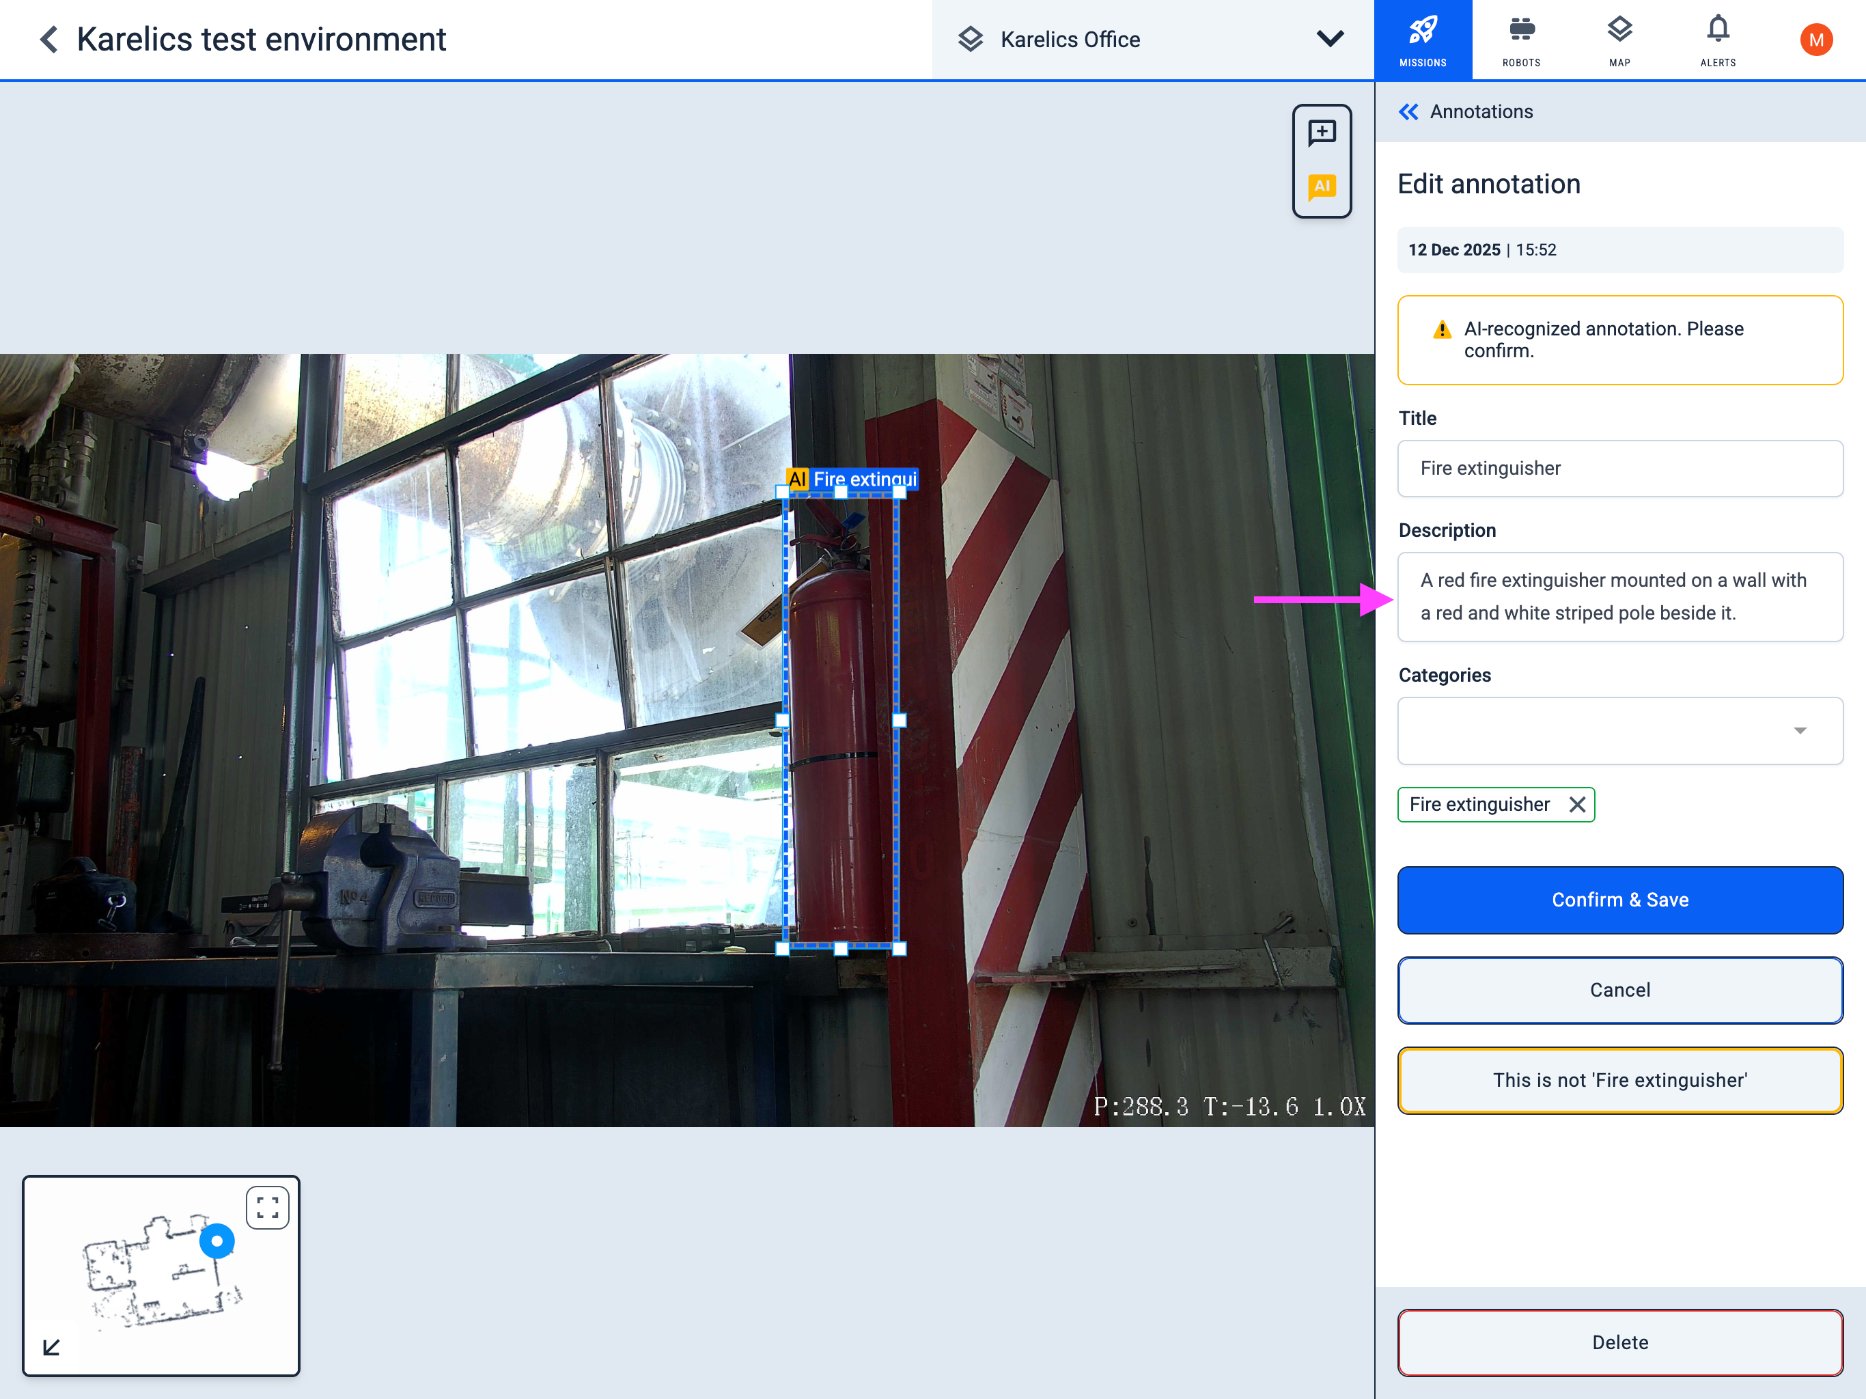1866x1399 pixels.
Task: Delete the annotation
Action: [1619, 1342]
